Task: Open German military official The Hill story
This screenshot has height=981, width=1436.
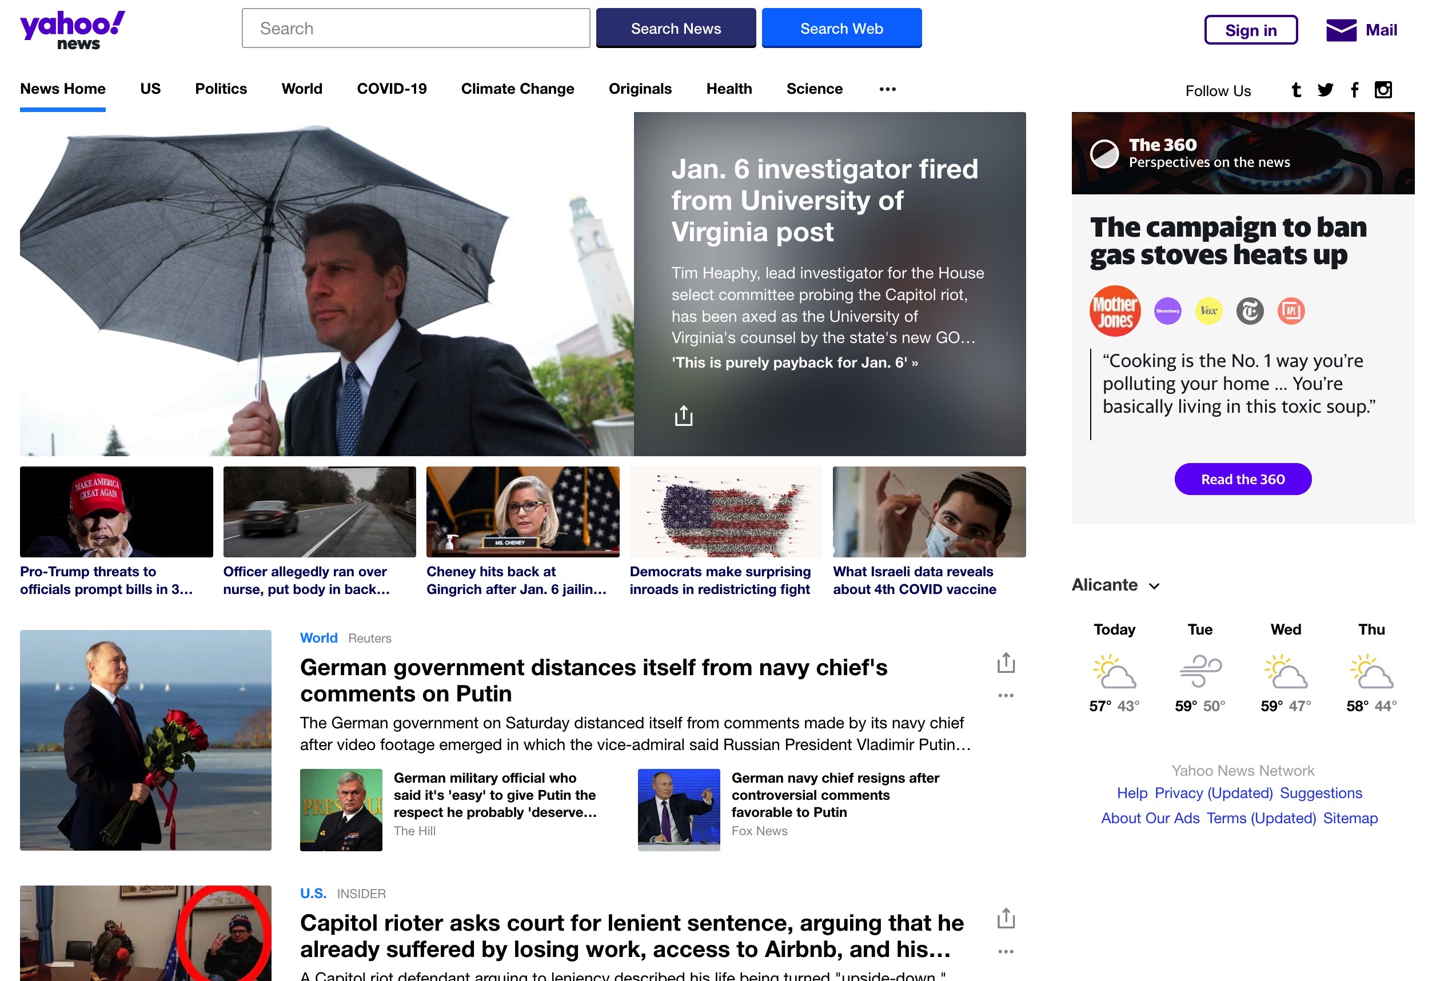Action: (495, 795)
